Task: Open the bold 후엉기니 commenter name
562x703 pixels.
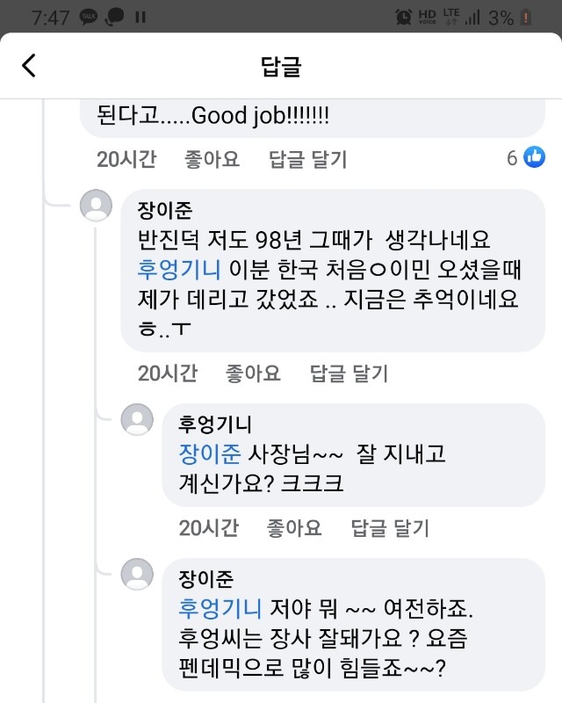Action: (x=214, y=425)
